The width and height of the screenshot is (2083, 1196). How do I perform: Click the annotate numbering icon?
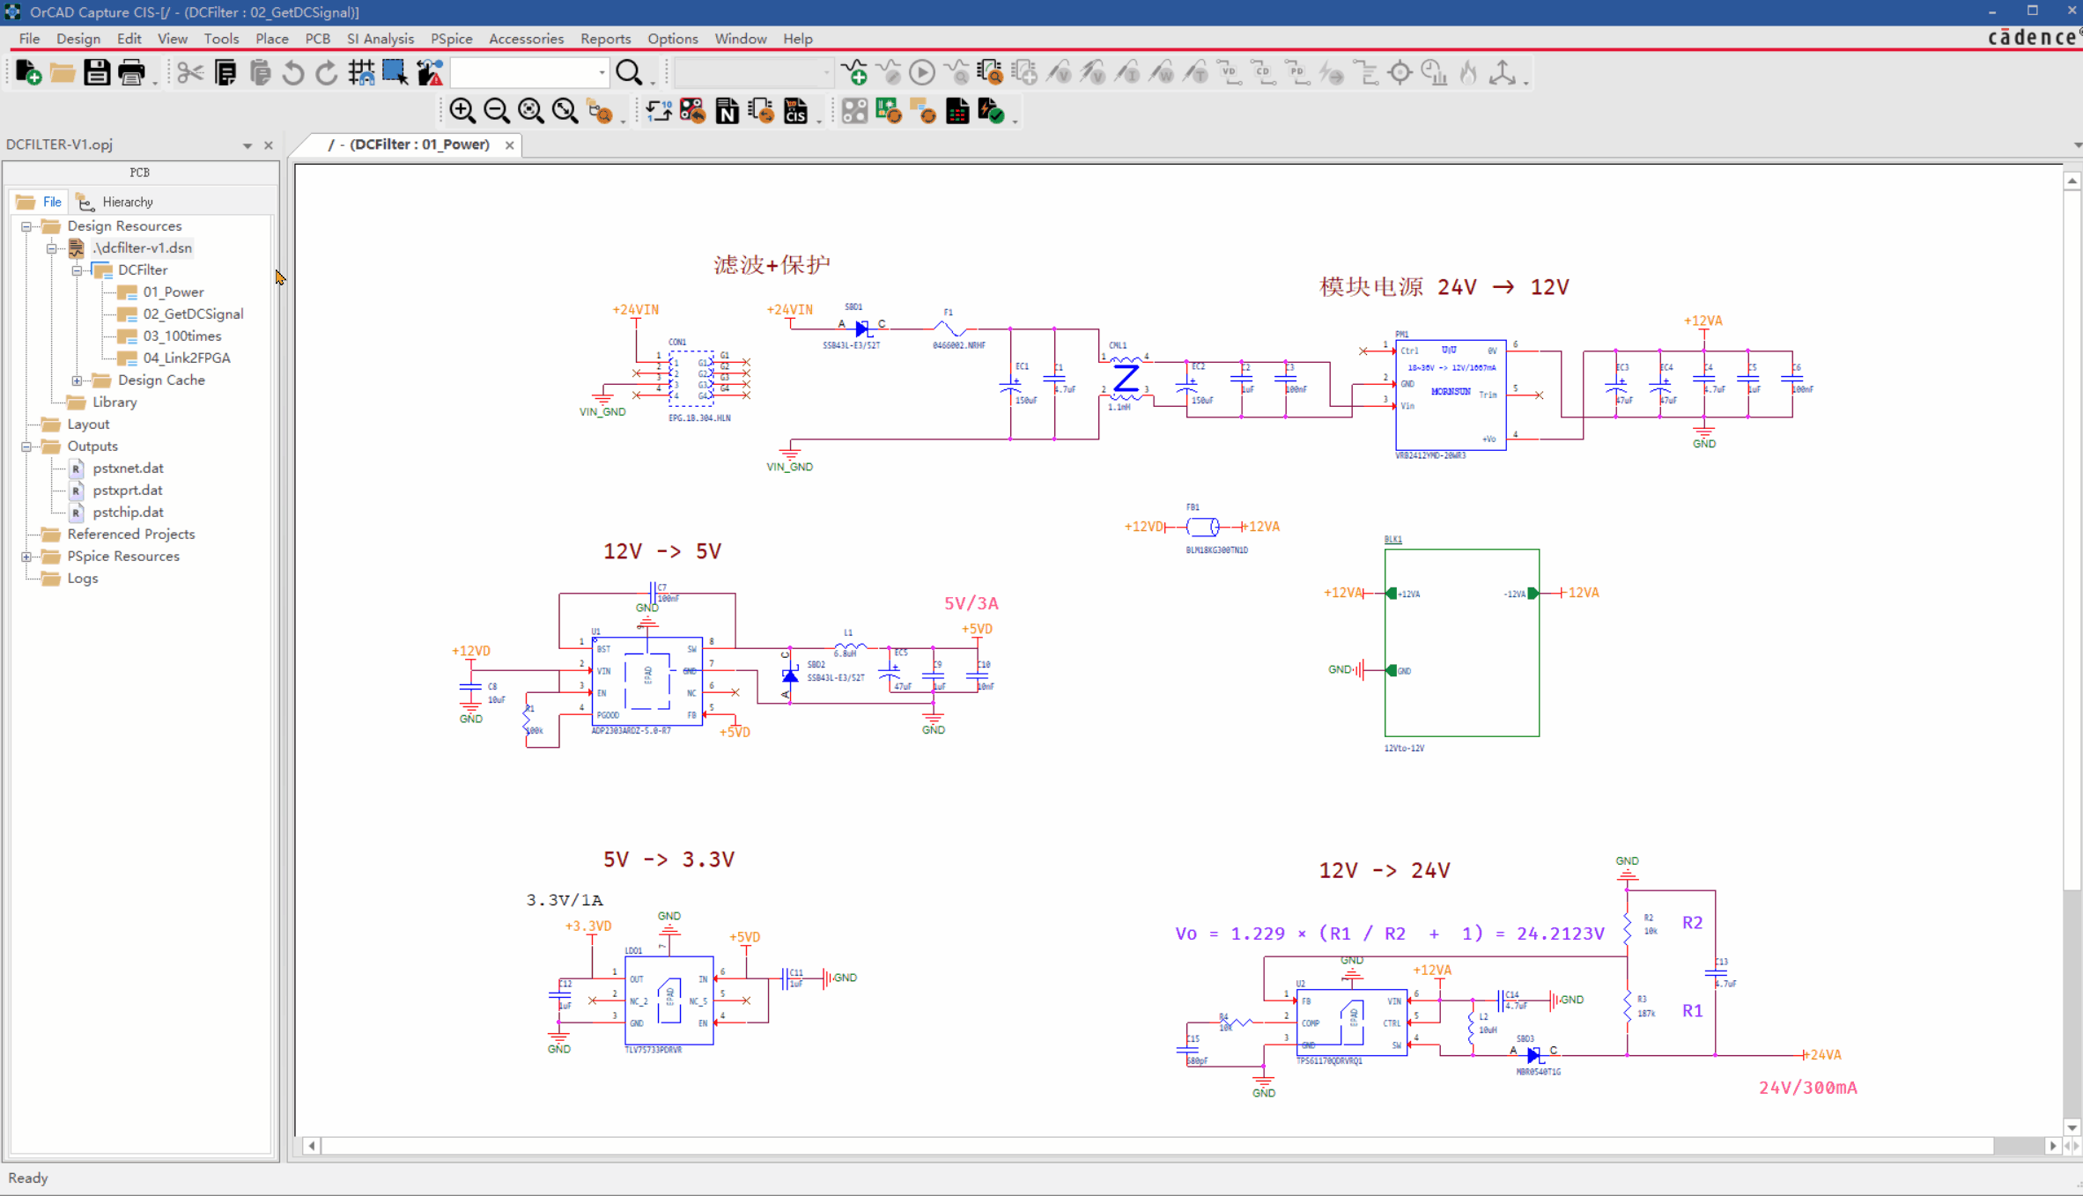tap(658, 111)
